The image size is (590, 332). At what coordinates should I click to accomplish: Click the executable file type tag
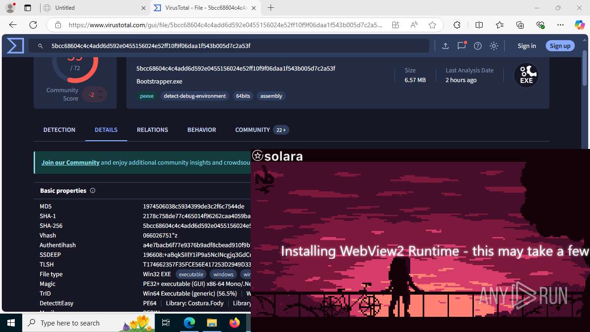coord(191,274)
